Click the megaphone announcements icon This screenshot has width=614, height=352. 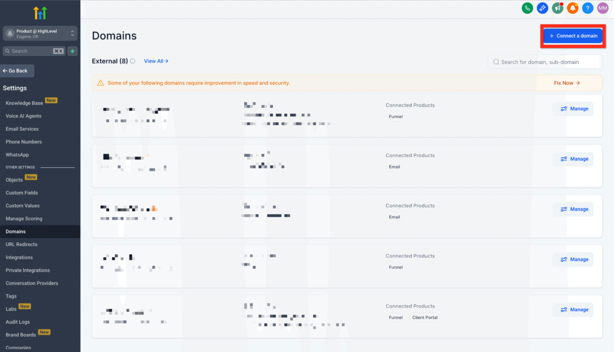558,8
